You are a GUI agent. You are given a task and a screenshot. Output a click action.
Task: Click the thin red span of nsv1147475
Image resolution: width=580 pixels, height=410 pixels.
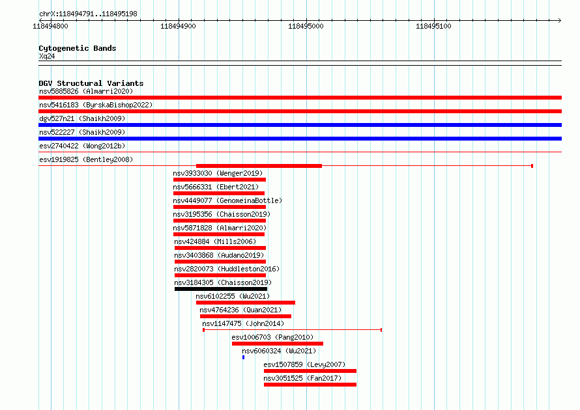(x=292, y=330)
